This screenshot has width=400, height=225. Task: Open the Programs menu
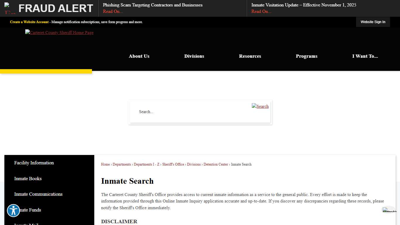306,56
